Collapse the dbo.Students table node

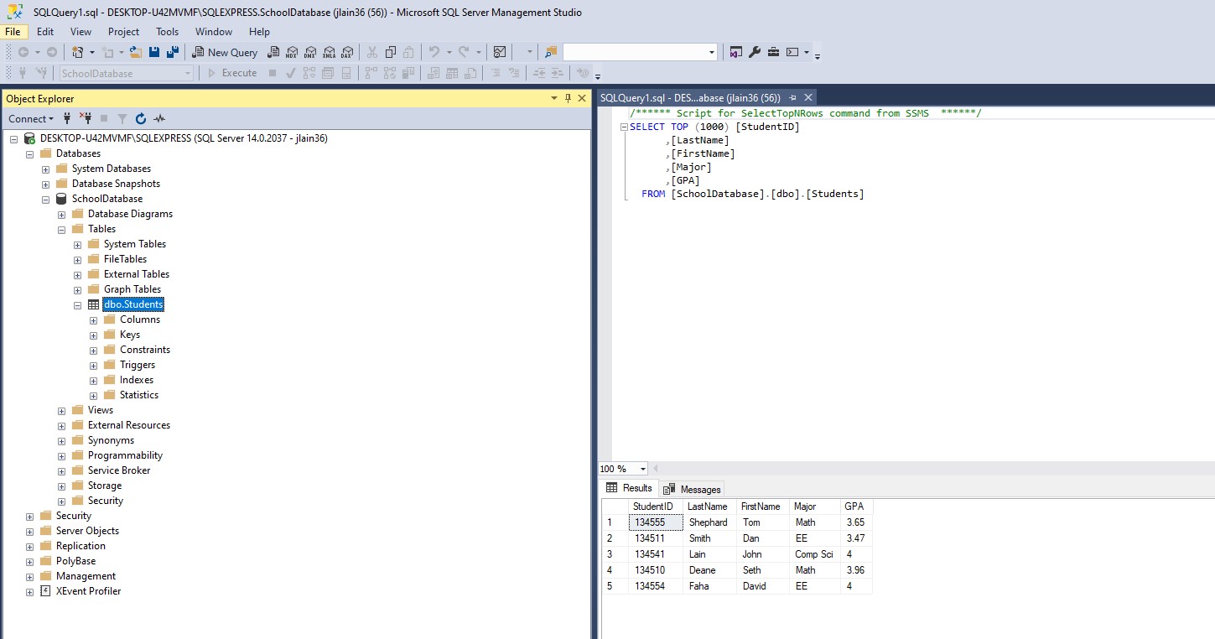[77, 304]
